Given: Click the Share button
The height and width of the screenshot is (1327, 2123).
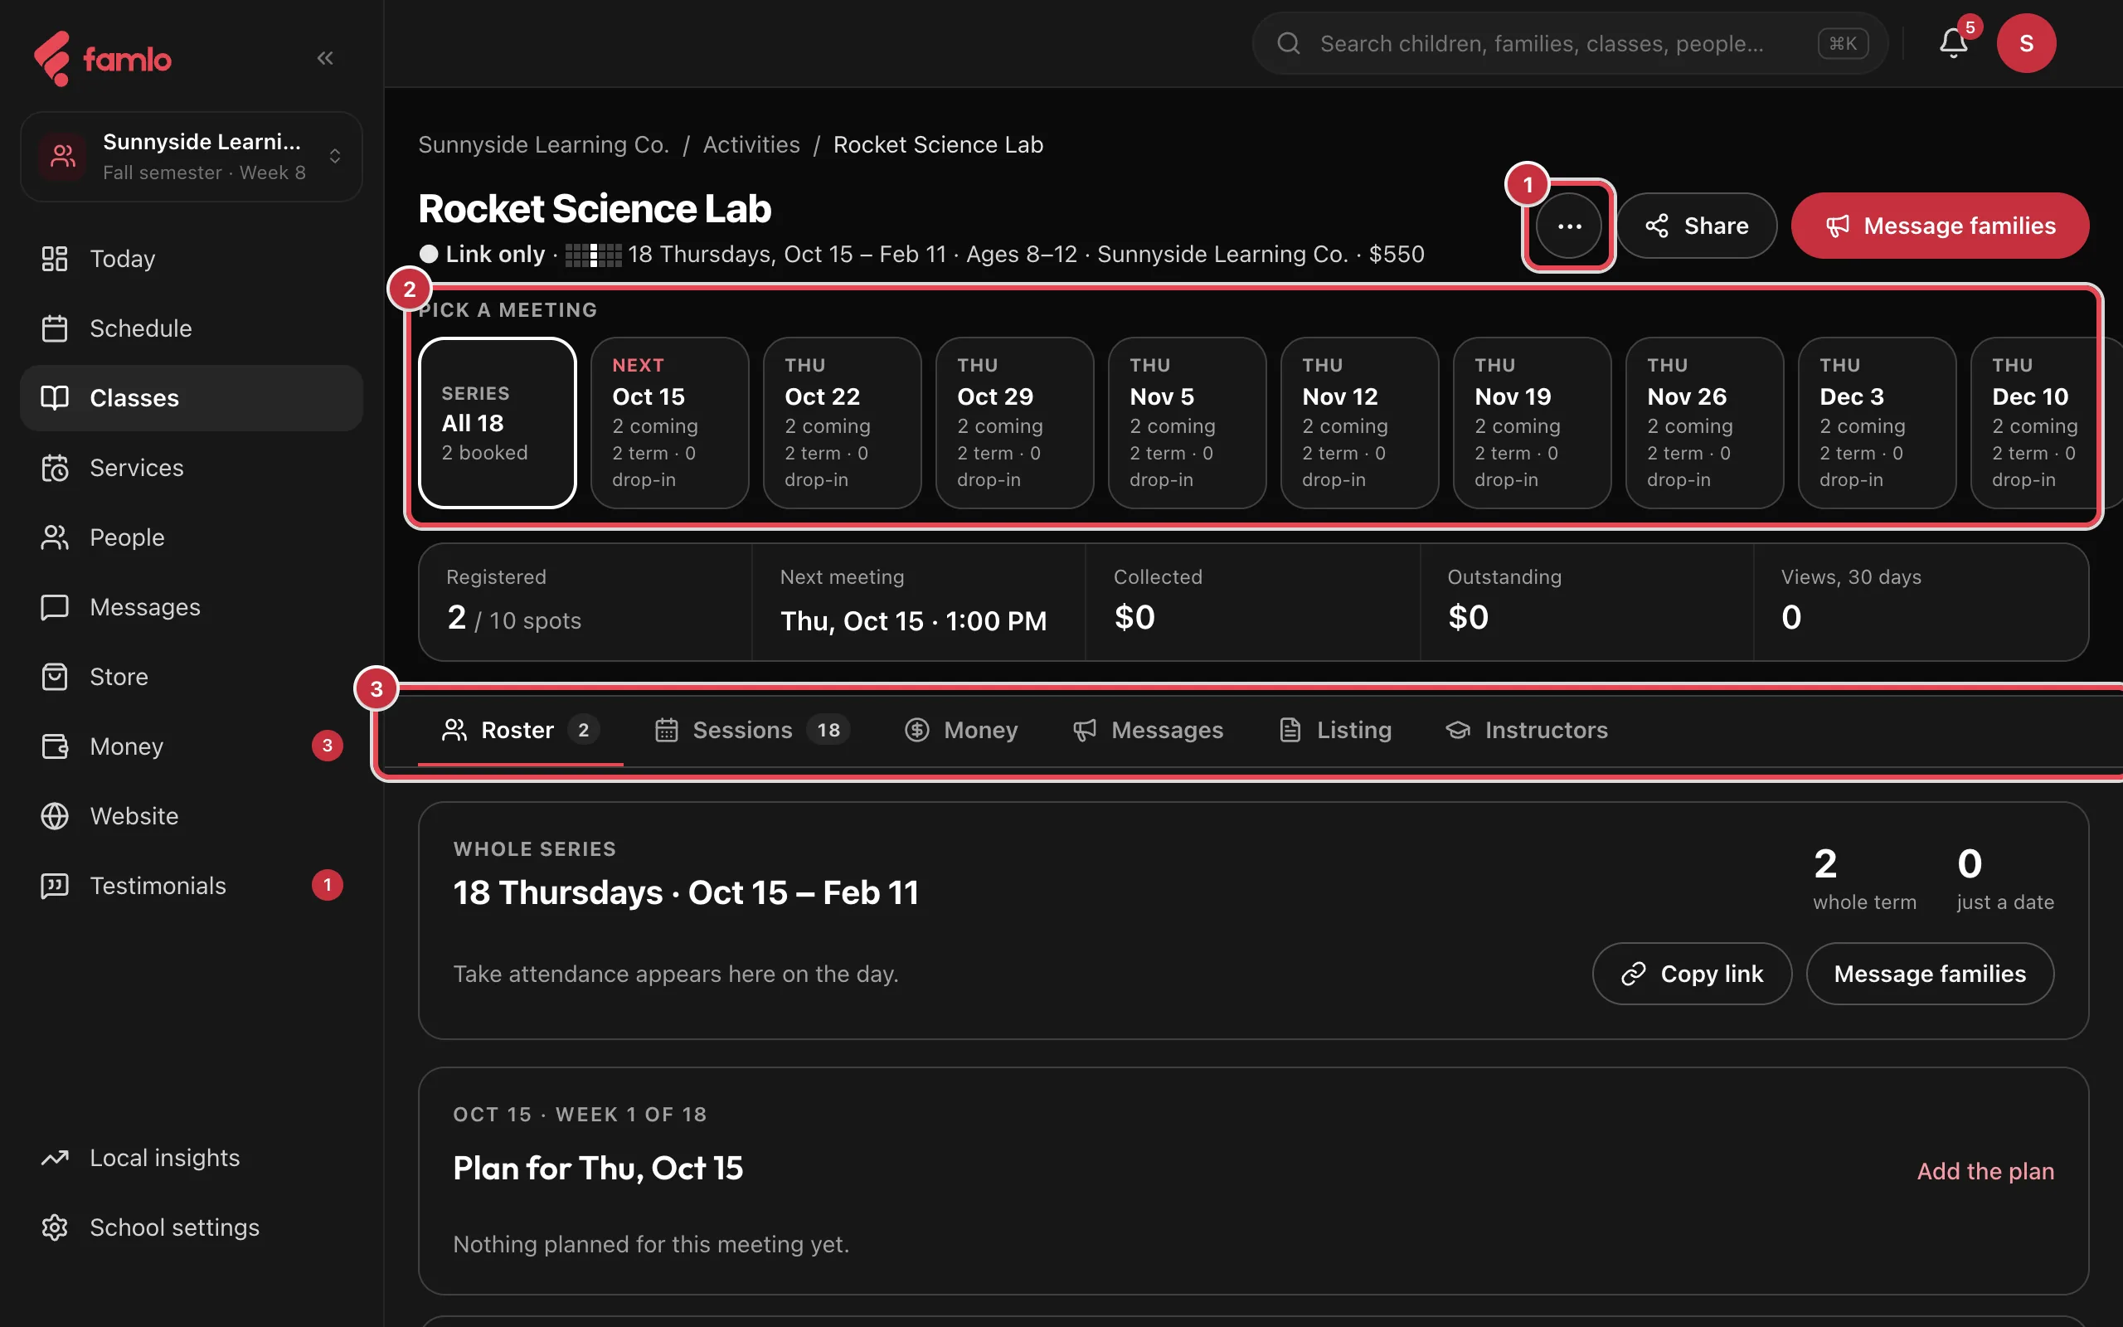Looking at the screenshot, I should point(1698,226).
